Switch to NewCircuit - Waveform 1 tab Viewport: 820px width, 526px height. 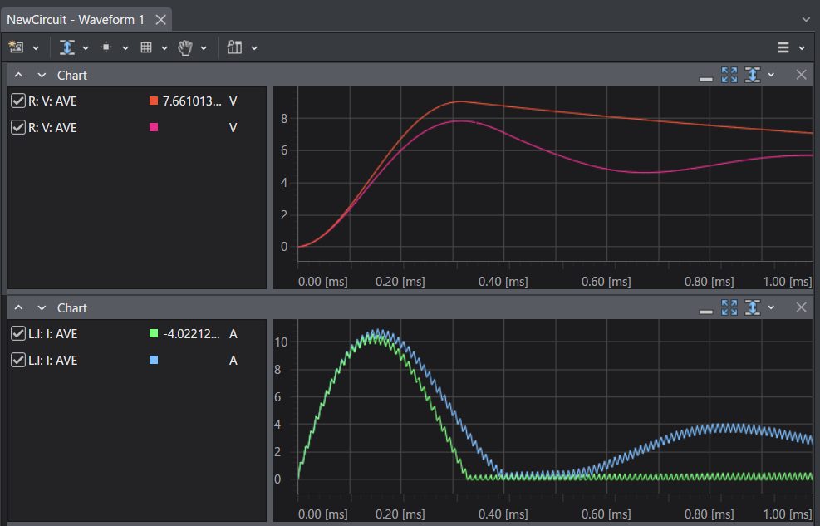coord(76,20)
